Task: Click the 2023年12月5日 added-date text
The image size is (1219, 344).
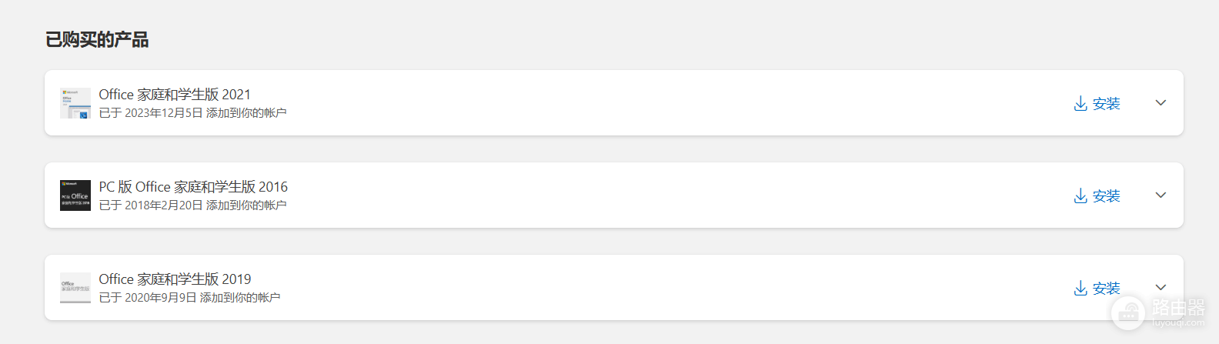Action: [163, 113]
